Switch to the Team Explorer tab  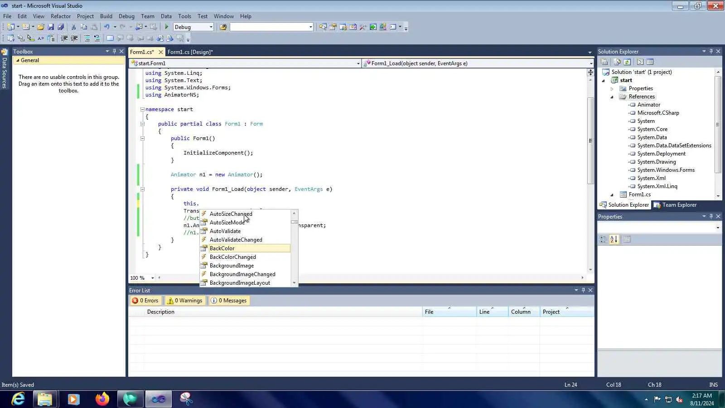click(675, 205)
